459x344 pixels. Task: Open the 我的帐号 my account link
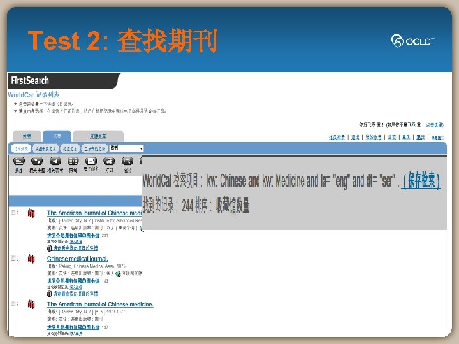tap(373, 137)
